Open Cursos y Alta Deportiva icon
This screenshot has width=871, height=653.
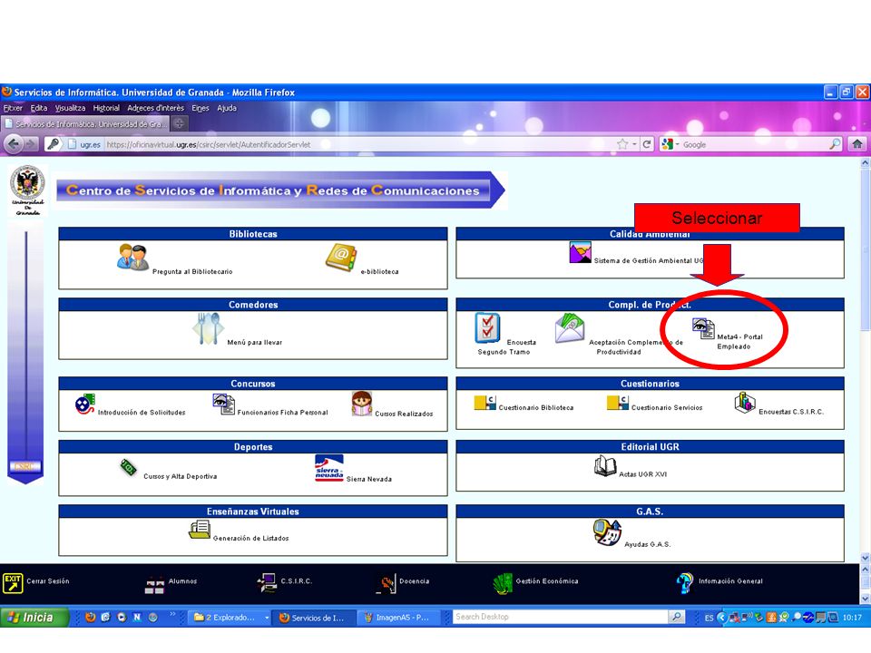click(x=128, y=468)
